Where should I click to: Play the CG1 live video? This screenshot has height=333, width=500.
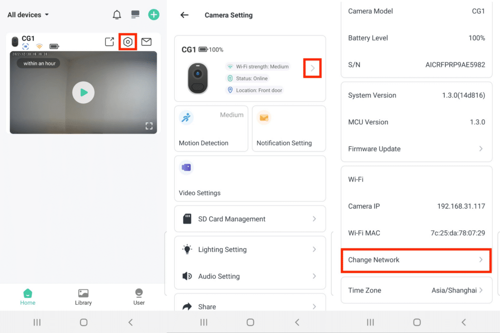83,92
